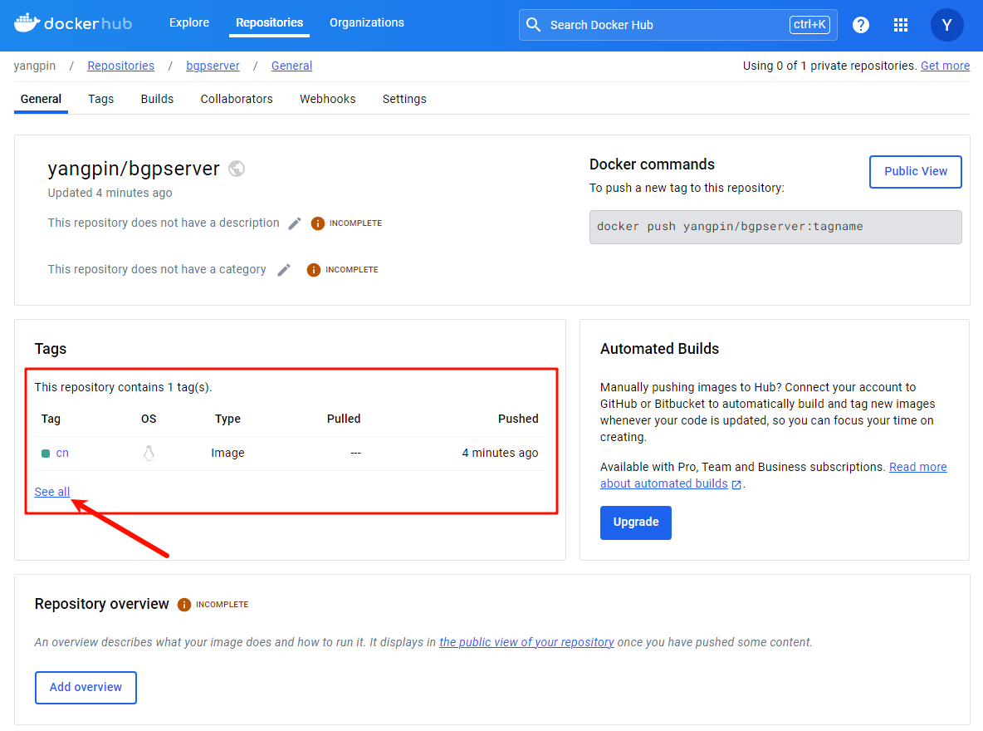Viewport: 983px width, 731px height.
Task: Open the cn tag link
Action: (62, 453)
